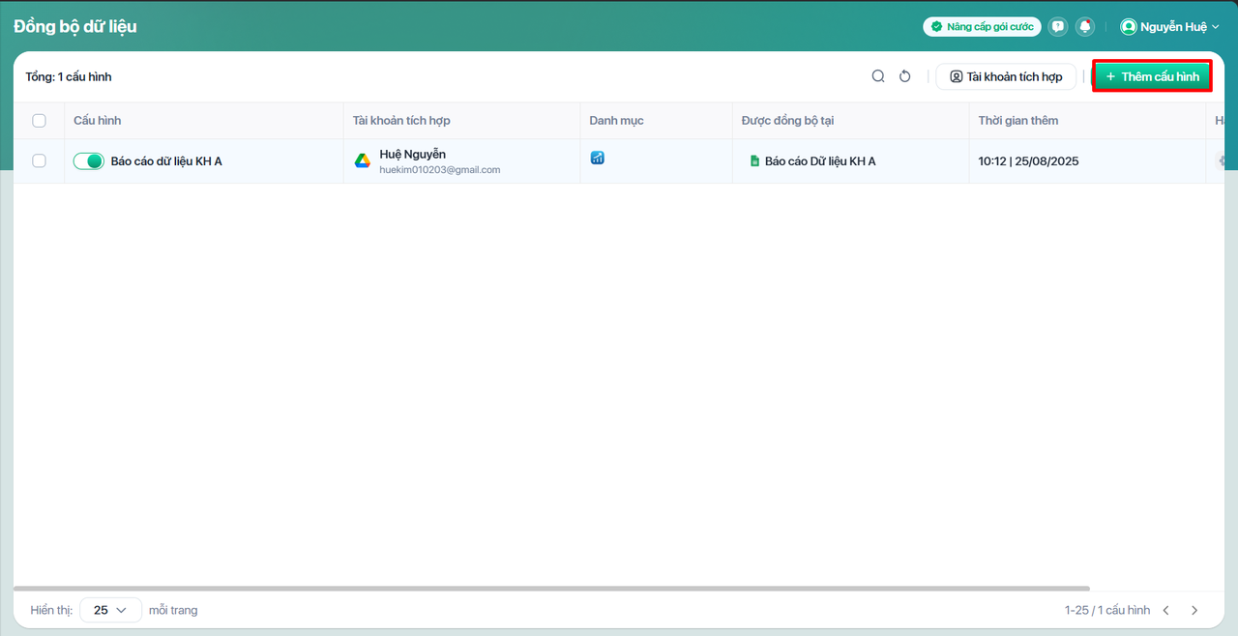
Task: Open Tài khoản tích hợp
Action: (1006, 76)
